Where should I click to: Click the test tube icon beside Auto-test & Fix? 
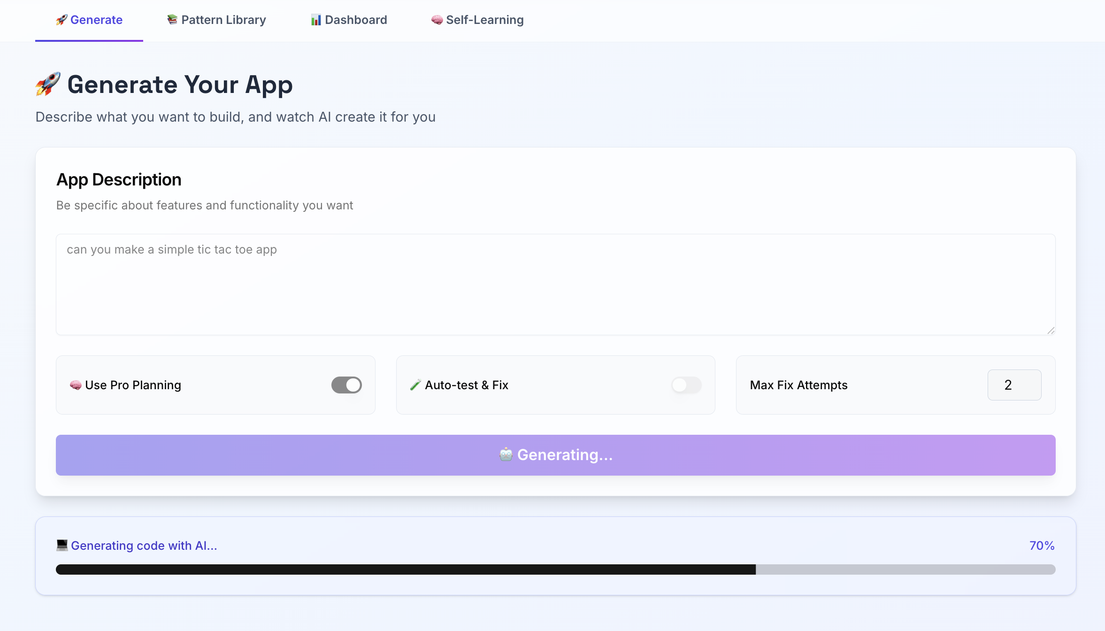coord(415,385)
